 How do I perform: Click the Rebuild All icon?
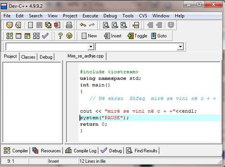[36, 36]
